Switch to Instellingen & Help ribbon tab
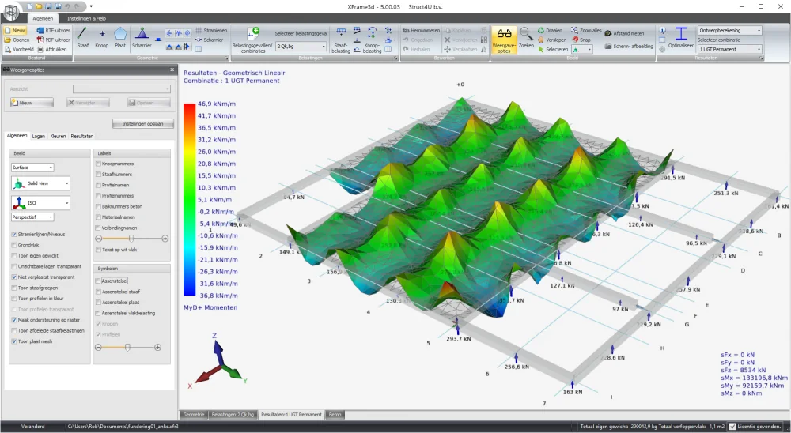The image size is (791, 433). (x=86, y=19)
